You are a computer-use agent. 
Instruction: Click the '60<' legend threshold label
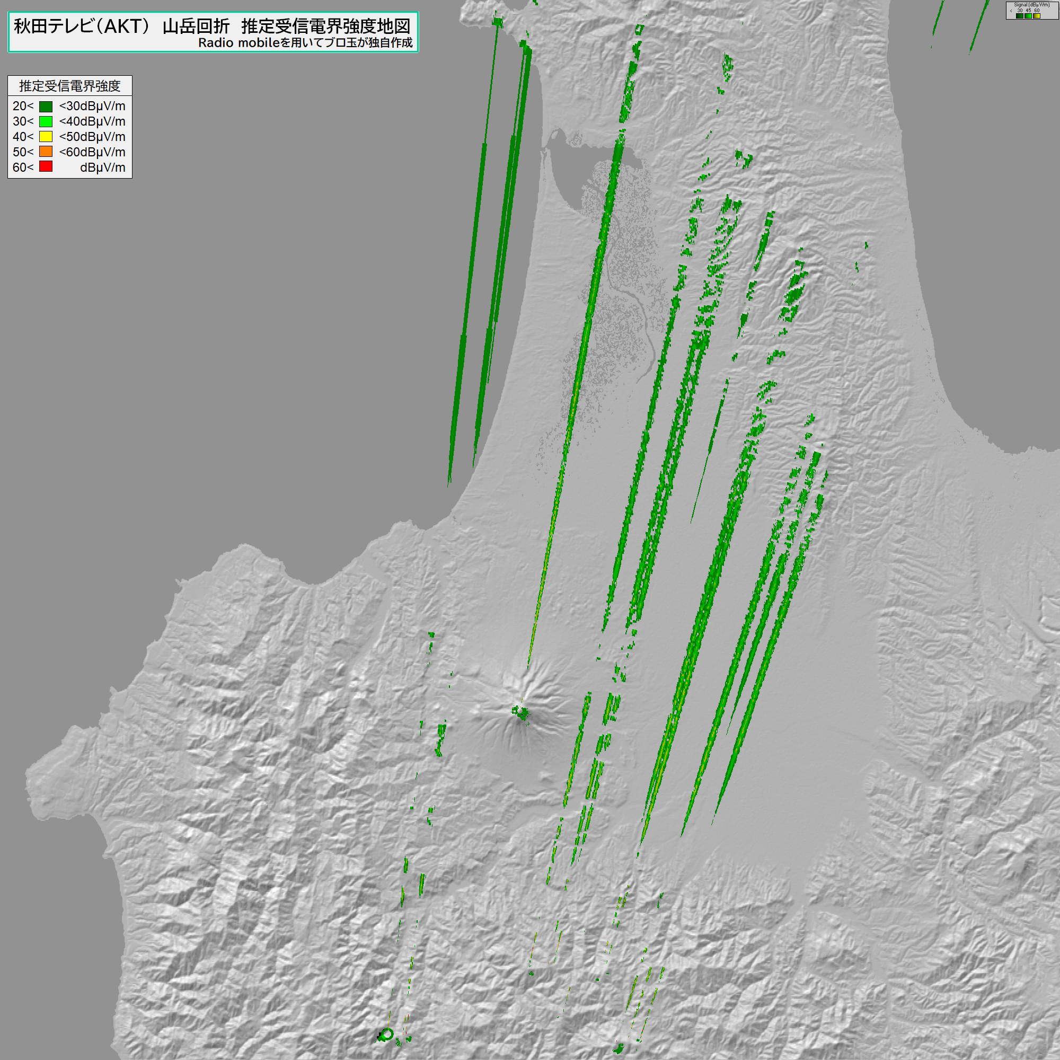(23, 167)
